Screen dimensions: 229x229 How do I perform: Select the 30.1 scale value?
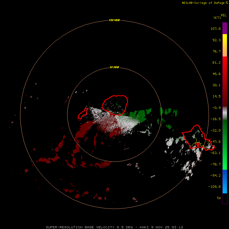click(217, 85)
